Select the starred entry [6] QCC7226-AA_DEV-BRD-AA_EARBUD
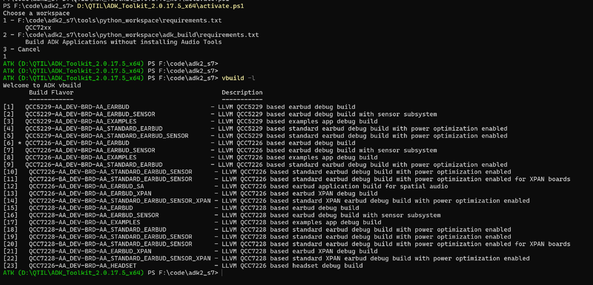The width and height of the screenshot is (593, 285). click(77, 143)
